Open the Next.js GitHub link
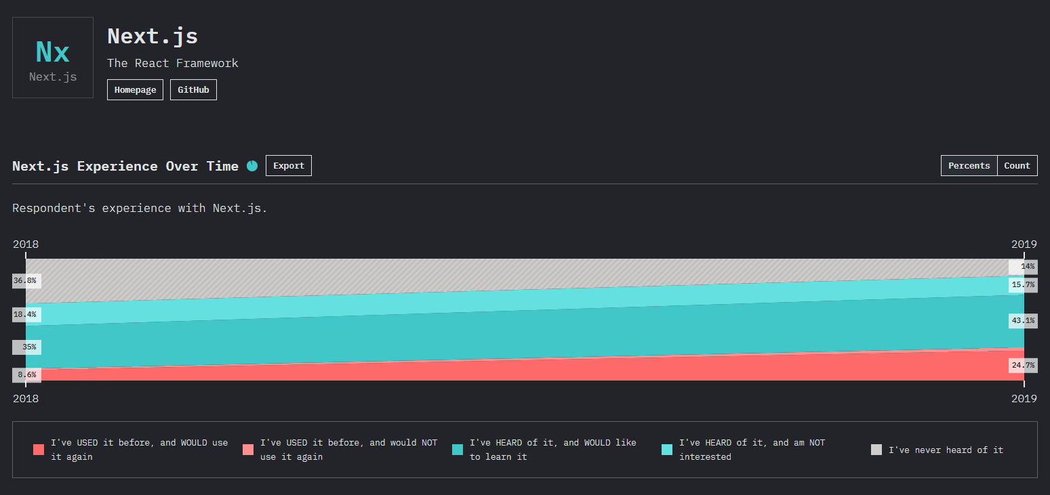This screenshot has width=1050, height=495. click(x=193, y=90)
